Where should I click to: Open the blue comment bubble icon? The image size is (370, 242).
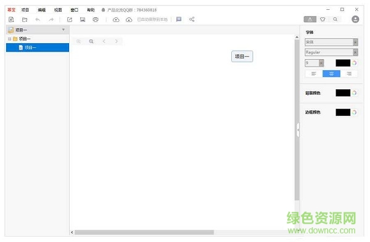(x=179, y=19)
